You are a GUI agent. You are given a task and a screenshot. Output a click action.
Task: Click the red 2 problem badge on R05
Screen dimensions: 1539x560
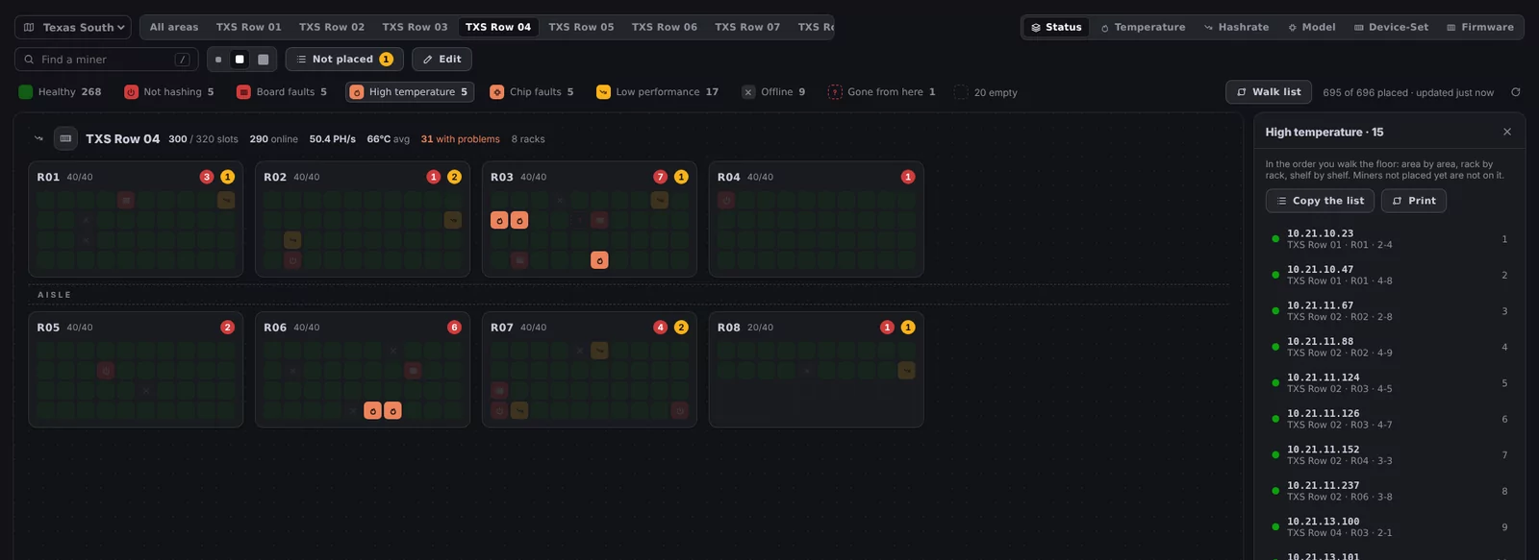pos(228,328)
